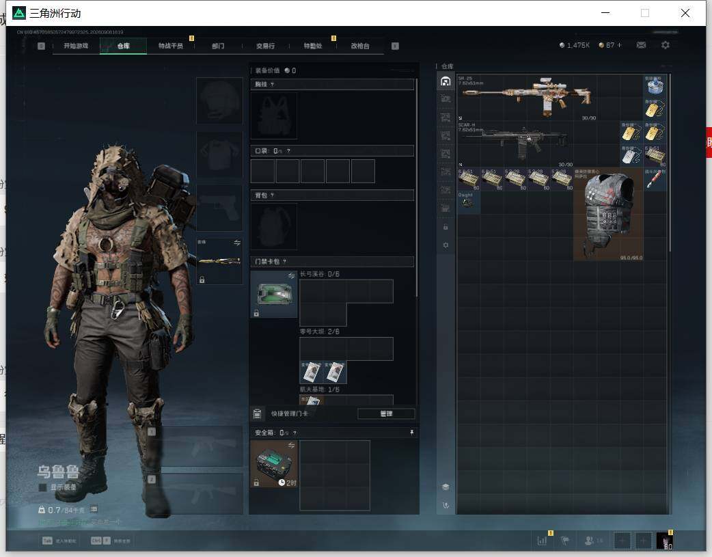Screen dimensions: 712x557
Task: Toggle the 显示装备 checkbox
Action: pos(42,487)
